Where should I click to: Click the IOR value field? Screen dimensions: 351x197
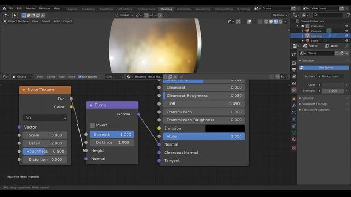pyautogui.click(x=203, y=103)
